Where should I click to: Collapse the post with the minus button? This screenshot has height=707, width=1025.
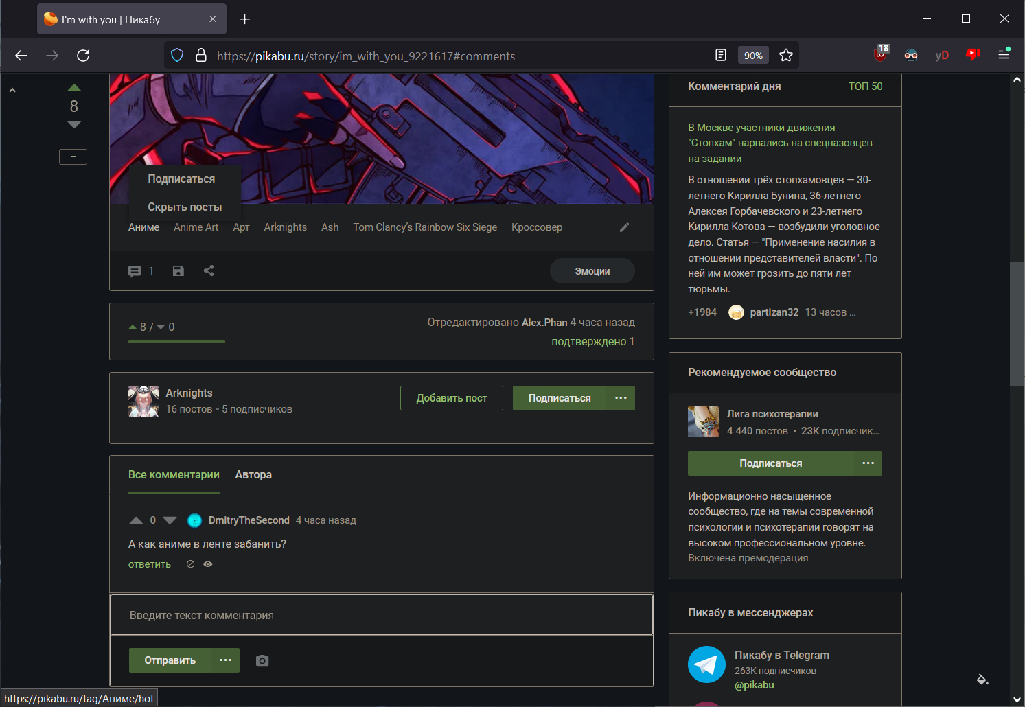[73, 157]
